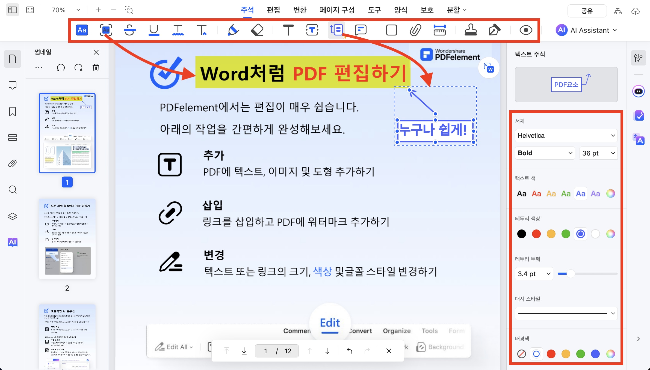Jump to last page arrow
Image resolution: width=650 pixels, height=370 pixels.
(244, 351)
